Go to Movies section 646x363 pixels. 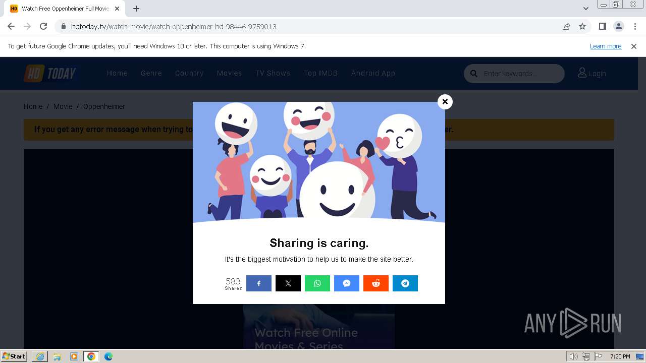[230, 73]
